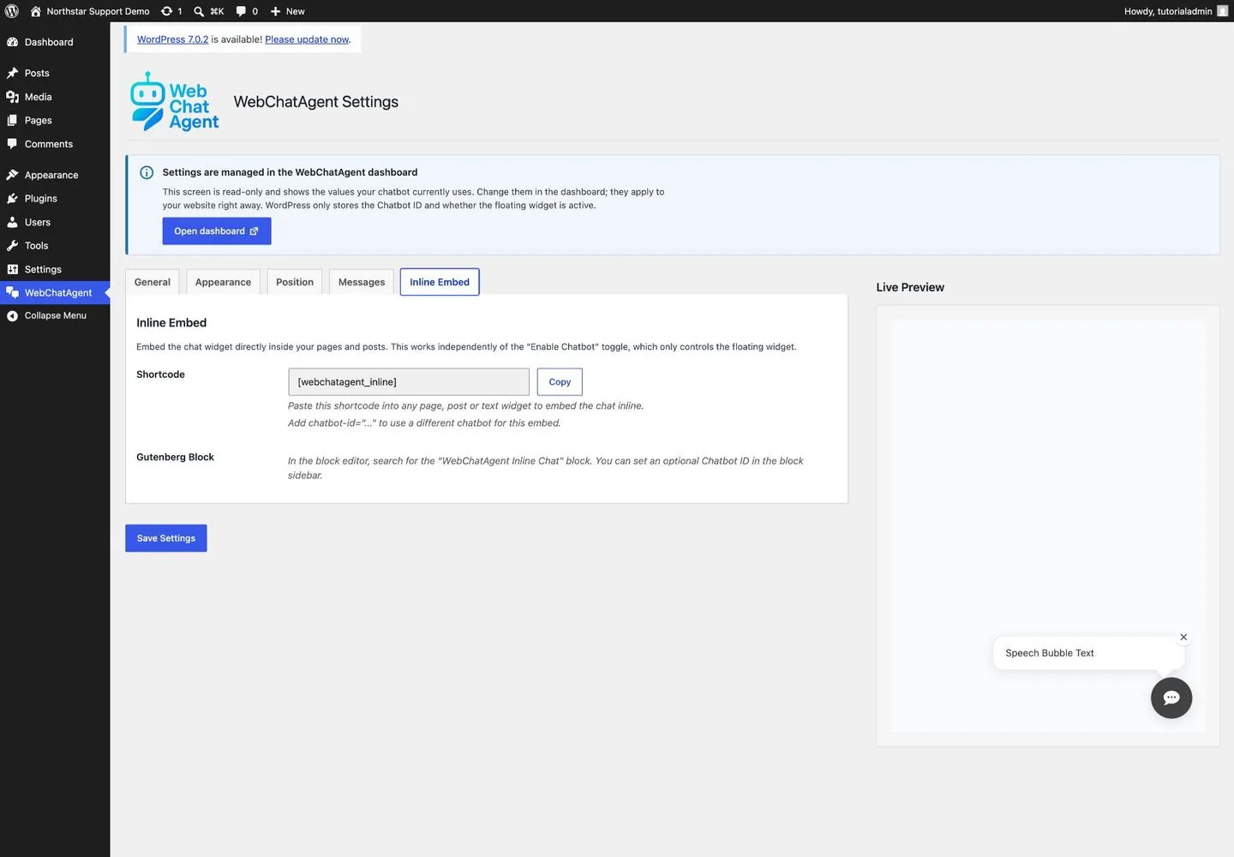This screenshot has height=857, width=1234.
Task: Click 'Settings are managed in the WebChatAgent dashboard' heading
Action: pos(290,172)
